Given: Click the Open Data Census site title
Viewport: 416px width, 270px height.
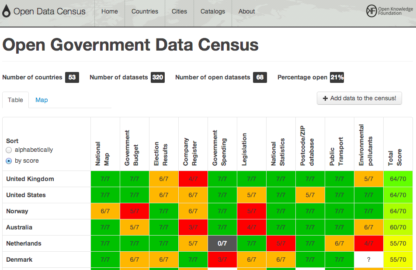Looking at the screenshot, I should pos(50,11).
